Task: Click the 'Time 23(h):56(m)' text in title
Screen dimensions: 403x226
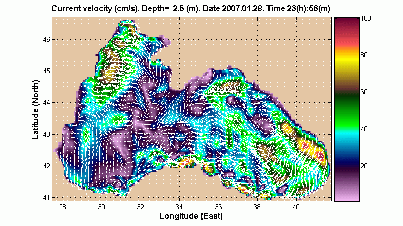Action: point(298,9)
